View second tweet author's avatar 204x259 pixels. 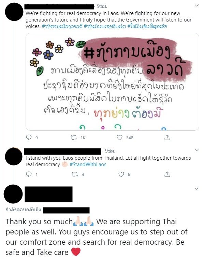(14, 156)
